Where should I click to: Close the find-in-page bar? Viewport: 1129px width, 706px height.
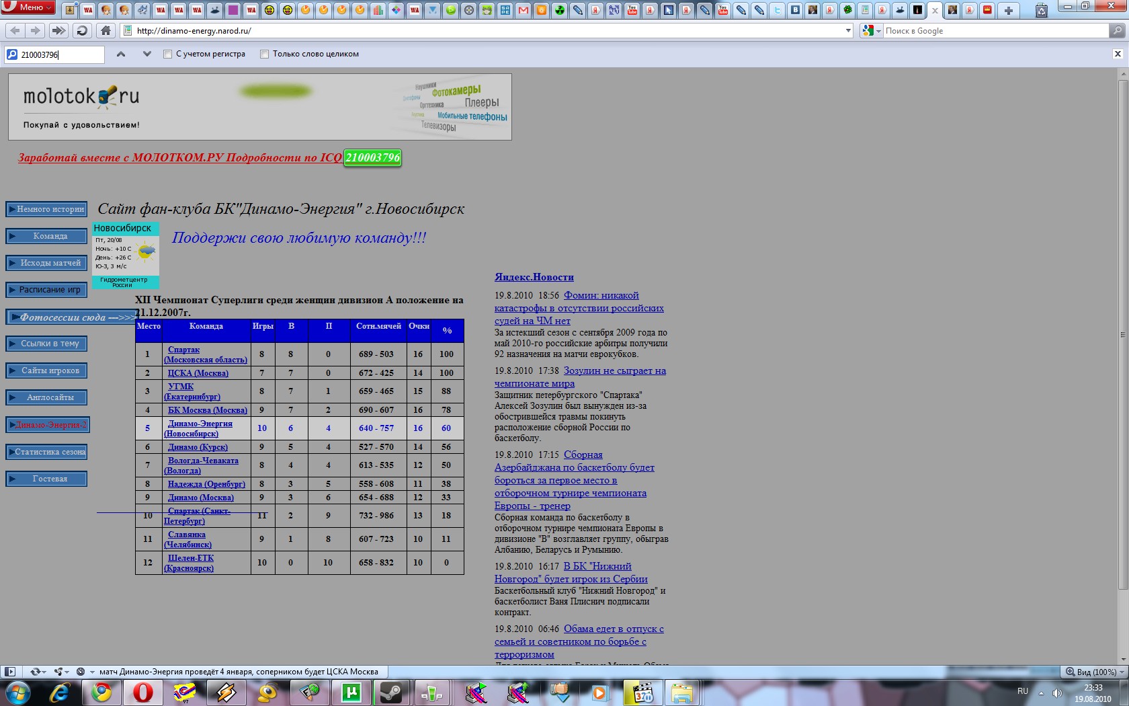1118,54
